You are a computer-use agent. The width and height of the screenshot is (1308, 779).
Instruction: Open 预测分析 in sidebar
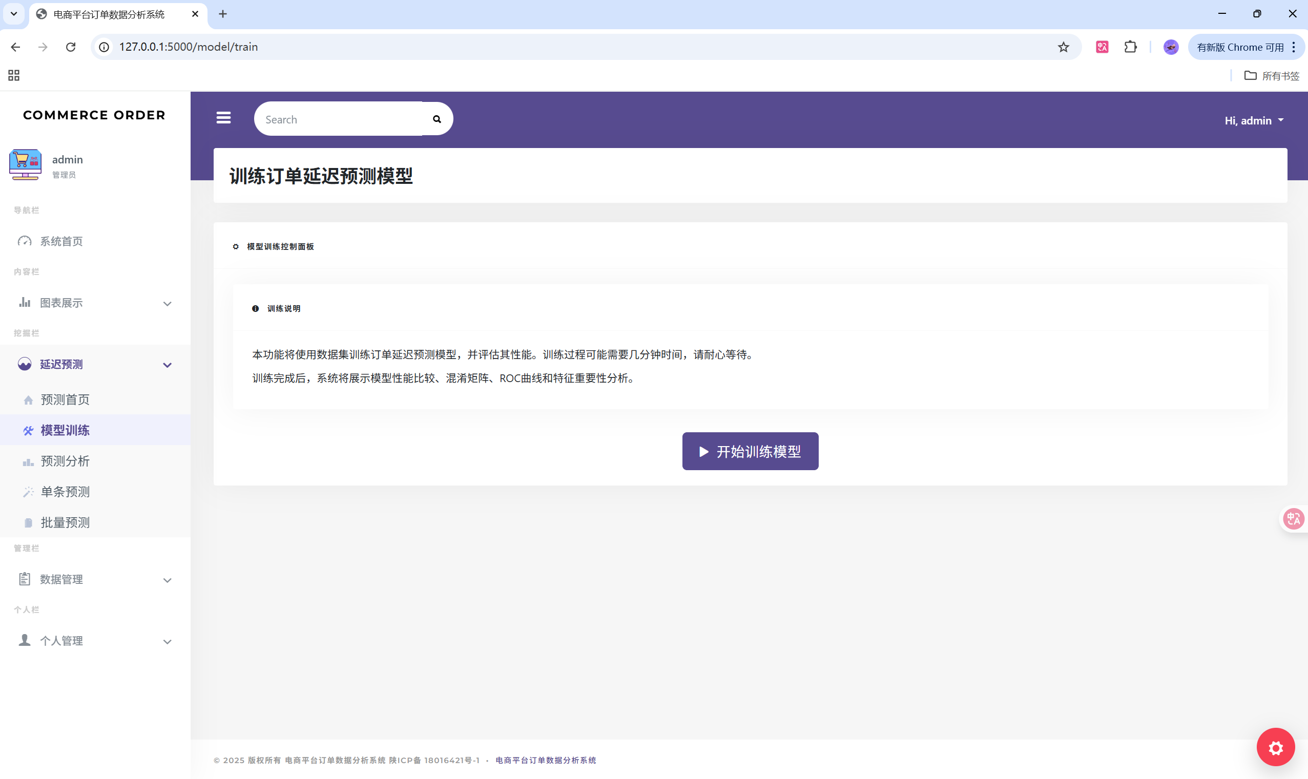65,461
